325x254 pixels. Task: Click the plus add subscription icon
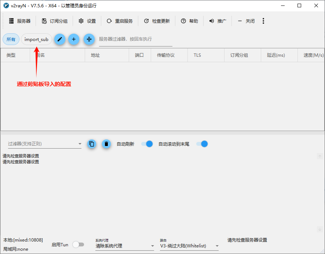[x=74, y=39]
